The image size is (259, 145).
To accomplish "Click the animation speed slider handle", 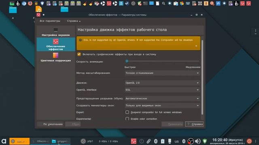I will [x=127, y=61].
